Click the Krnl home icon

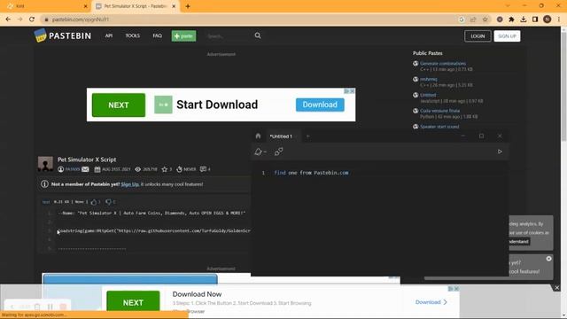258,136
